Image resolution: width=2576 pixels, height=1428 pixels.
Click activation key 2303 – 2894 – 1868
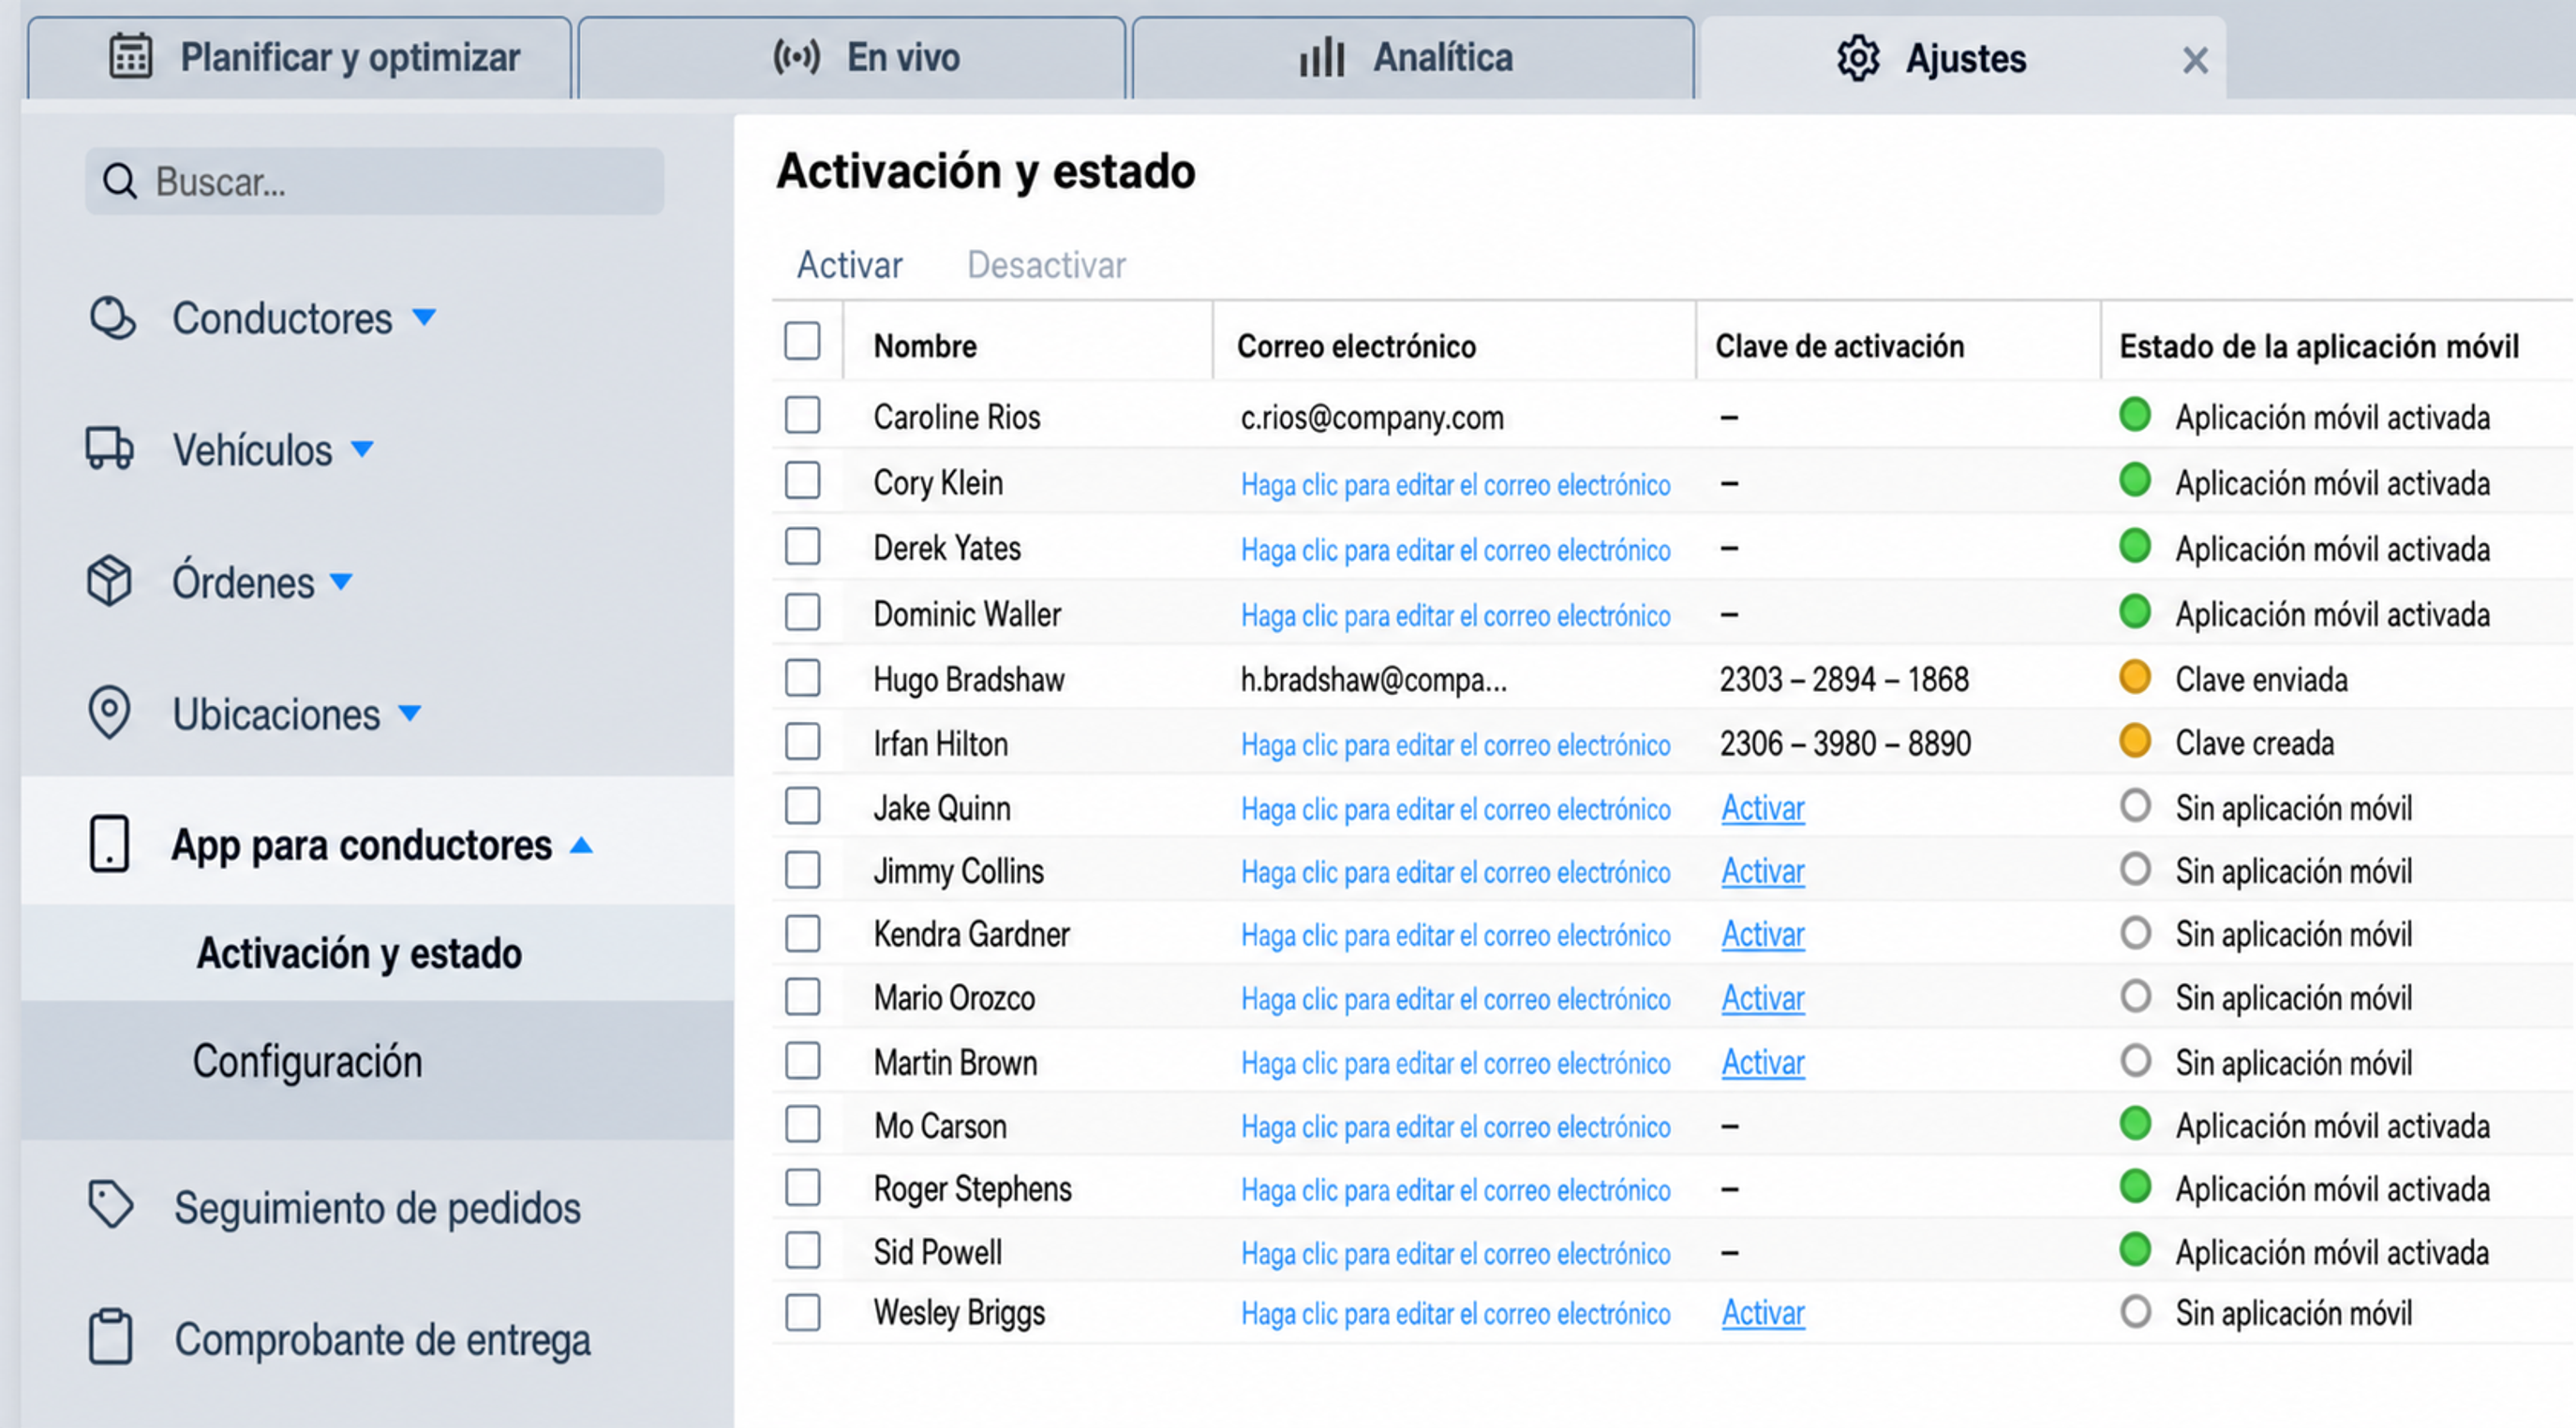[1844, 680]
